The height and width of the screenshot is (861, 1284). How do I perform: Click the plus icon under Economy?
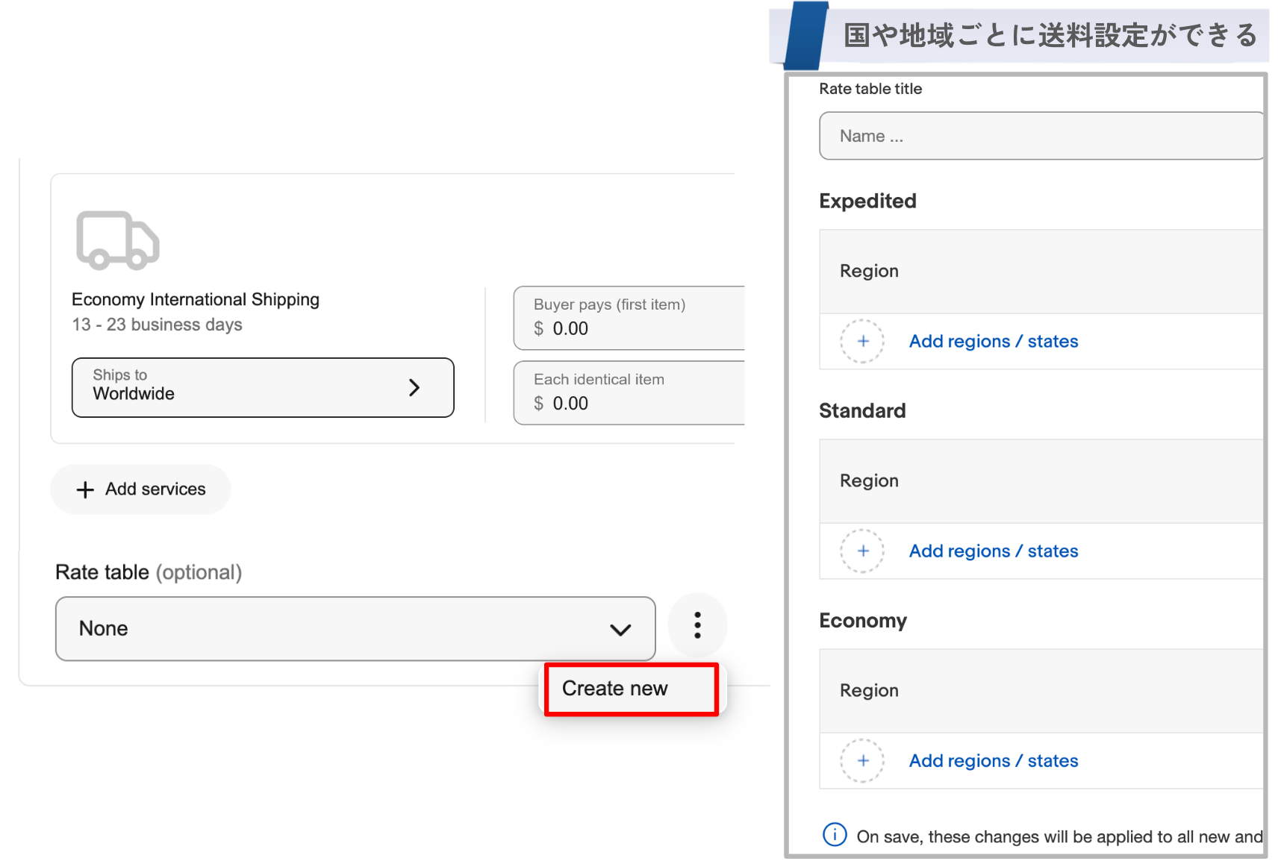(x=862, y=760)
